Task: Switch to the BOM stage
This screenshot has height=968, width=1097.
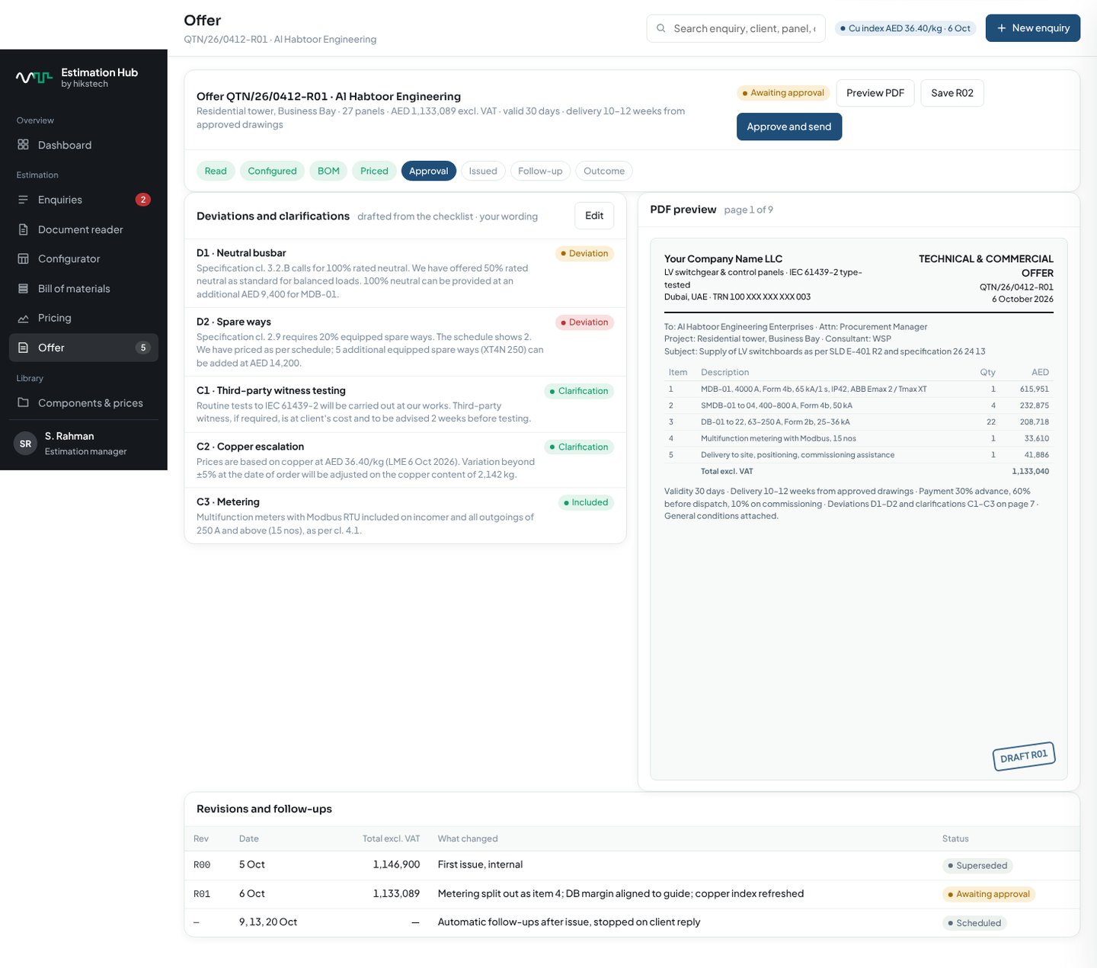Action: 328,171
